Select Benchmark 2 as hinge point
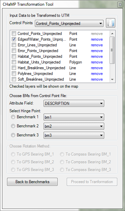The height and width of the screenshot is (211, 125). [x=13, y=126]
